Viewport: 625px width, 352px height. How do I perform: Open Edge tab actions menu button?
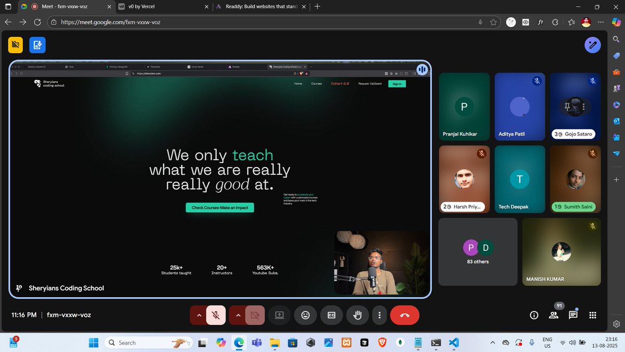[8, 7]
